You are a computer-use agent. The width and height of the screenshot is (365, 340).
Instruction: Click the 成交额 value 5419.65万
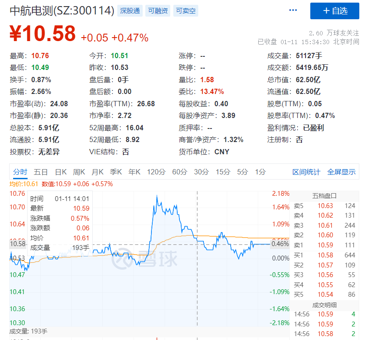coord(312,68)
